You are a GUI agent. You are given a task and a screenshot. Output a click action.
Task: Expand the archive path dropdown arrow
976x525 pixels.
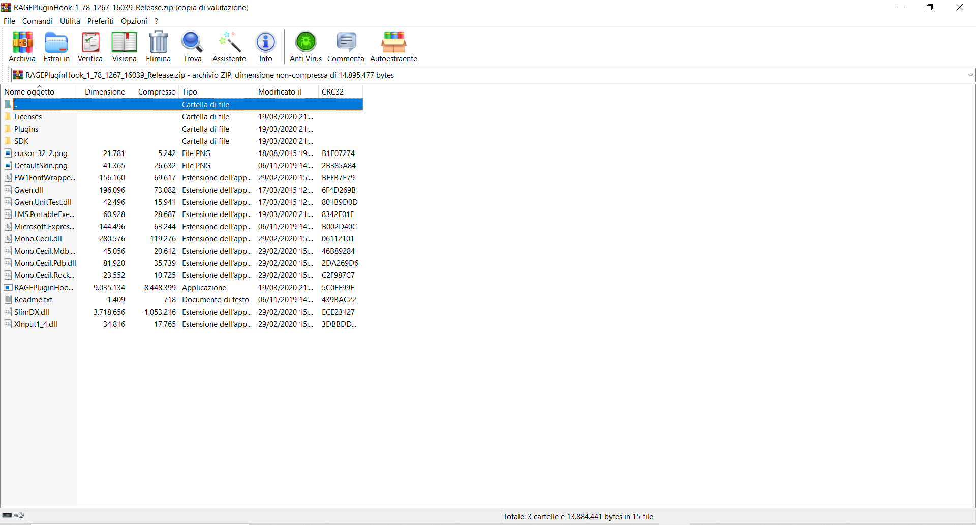coord(970,75)
